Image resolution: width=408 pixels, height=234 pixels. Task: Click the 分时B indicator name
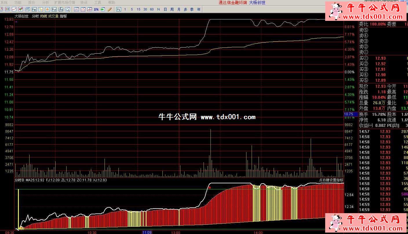(x=19, y=180)
